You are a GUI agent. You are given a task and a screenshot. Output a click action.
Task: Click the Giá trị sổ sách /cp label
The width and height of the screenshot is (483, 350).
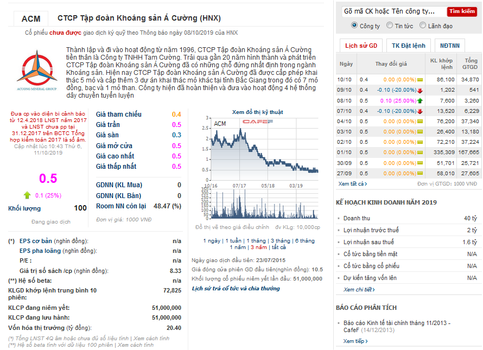point(46,271)
